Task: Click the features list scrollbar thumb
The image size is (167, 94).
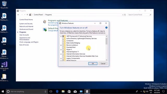Action: [106, 41]
